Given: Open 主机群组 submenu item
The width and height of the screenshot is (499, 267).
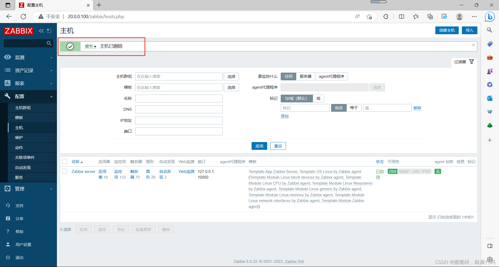Looking at the screenshot, I should (x=32, y=108).
